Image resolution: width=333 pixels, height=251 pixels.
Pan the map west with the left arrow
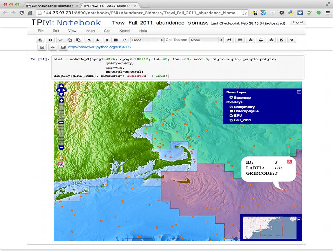(58, 90)
